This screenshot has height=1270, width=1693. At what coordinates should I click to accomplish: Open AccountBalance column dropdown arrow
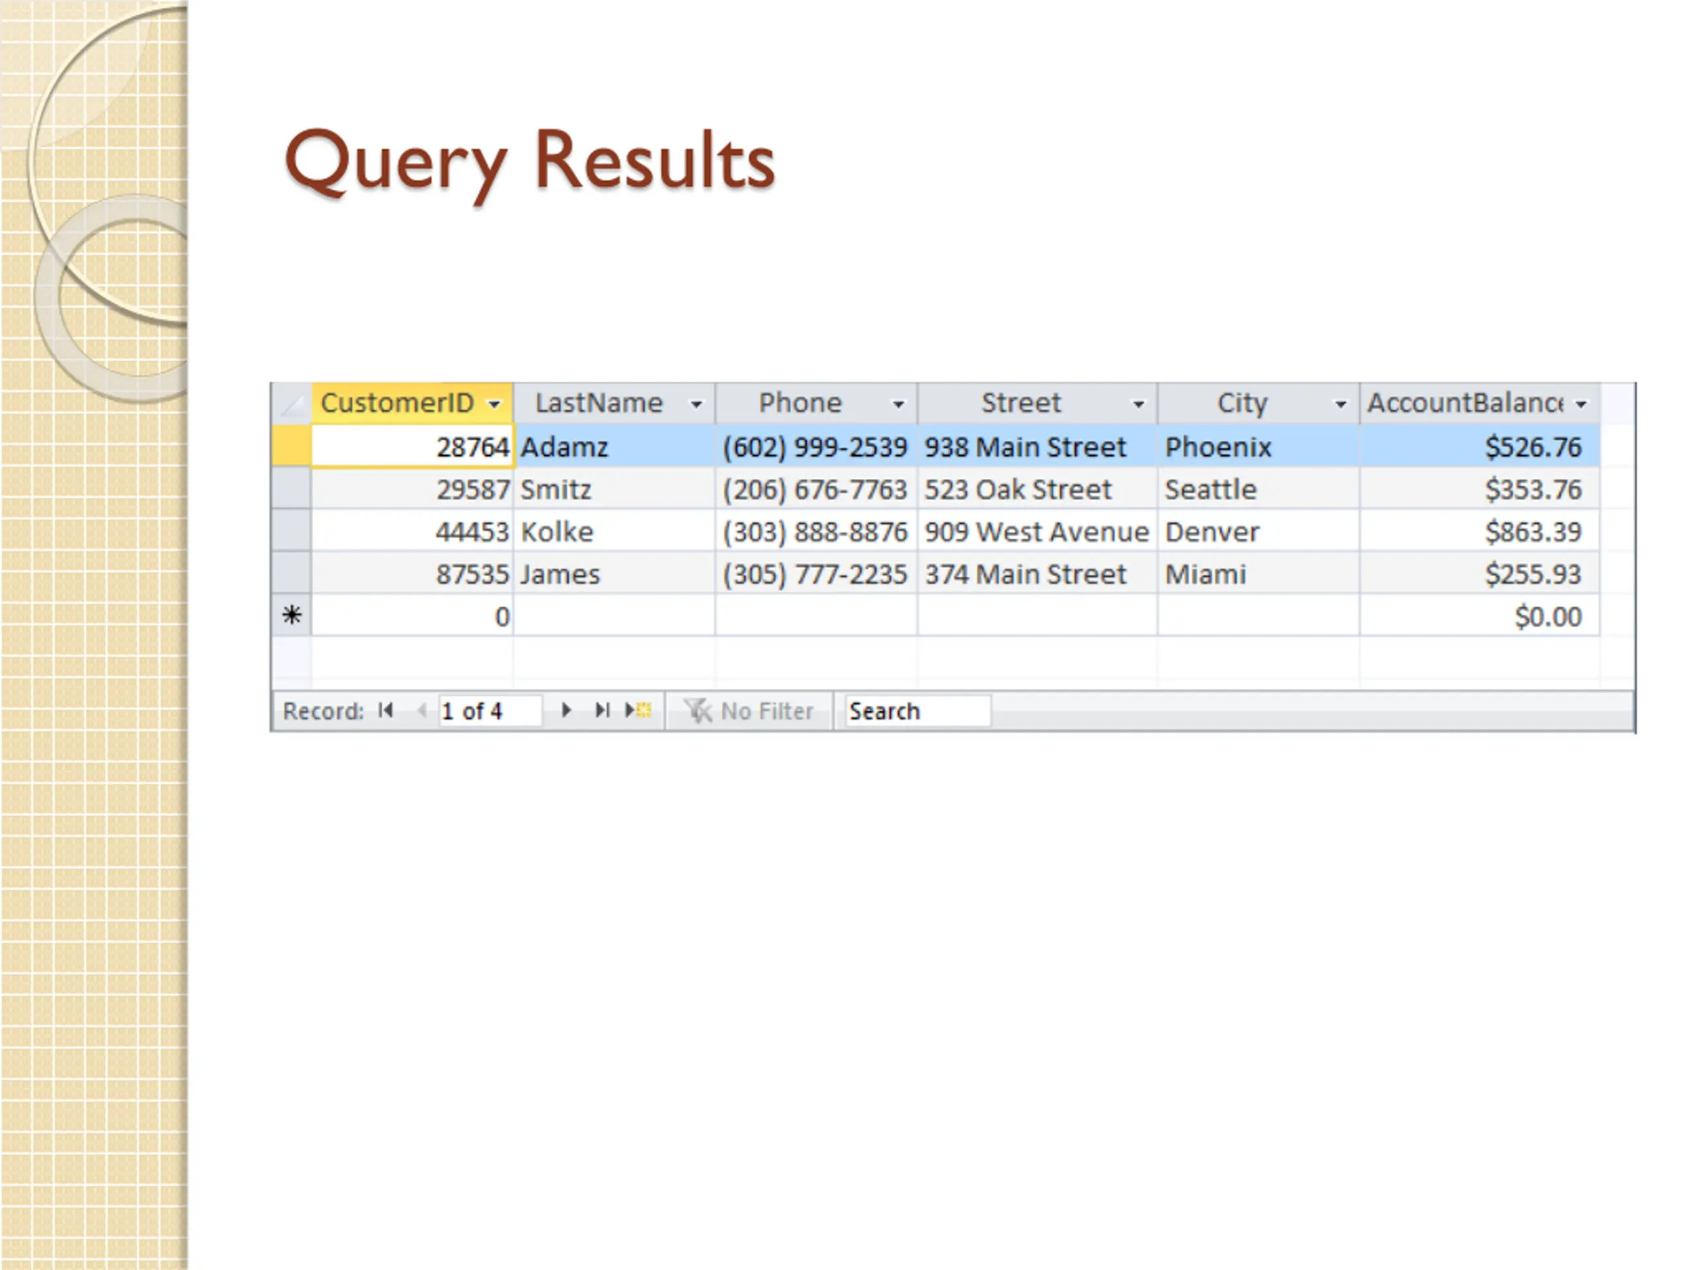[1581, 404]
